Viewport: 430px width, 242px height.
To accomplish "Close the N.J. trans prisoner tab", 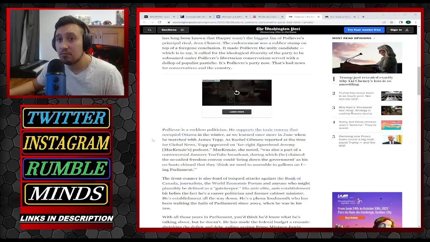I will [354, 16].
